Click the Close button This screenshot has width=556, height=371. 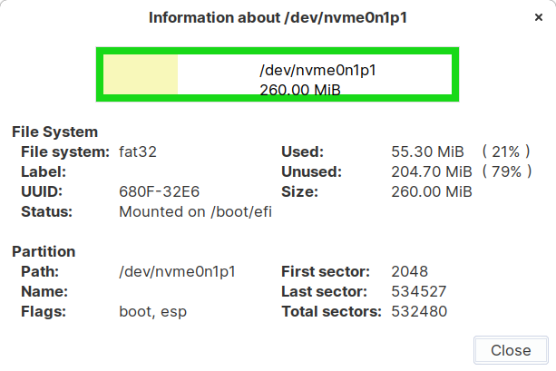[x=511, y=350]
